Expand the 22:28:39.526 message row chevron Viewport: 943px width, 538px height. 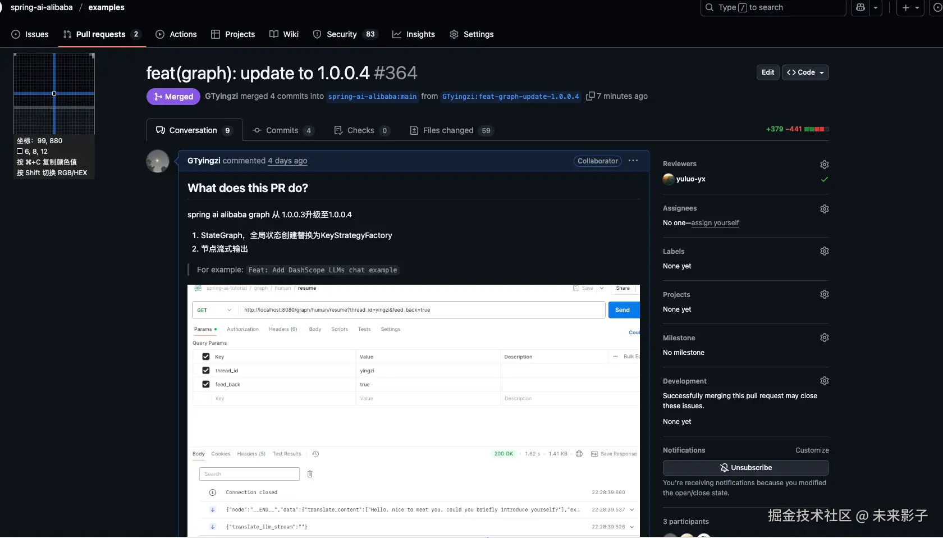632,527
